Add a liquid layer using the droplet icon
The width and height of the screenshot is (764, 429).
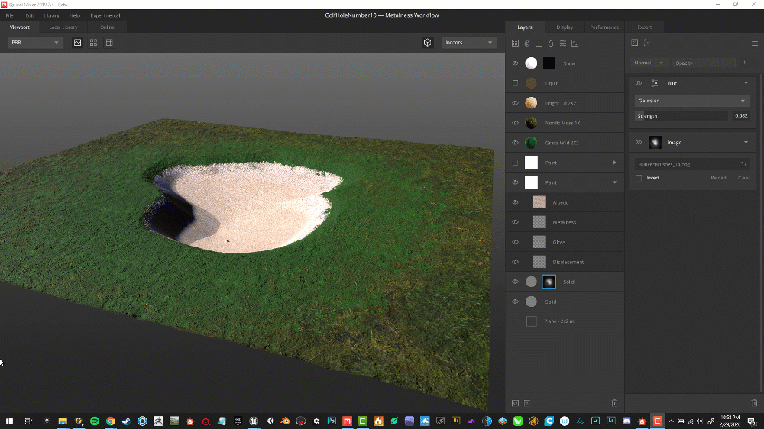(551, 44)
